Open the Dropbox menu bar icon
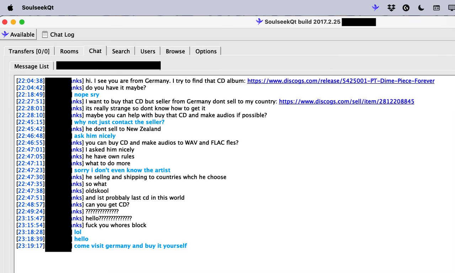Screen dimensions: 455x273 click(x=391, y=7)
